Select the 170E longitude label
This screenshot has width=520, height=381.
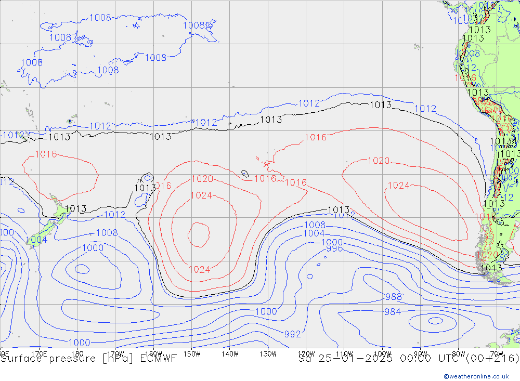(x=39, y=354)
